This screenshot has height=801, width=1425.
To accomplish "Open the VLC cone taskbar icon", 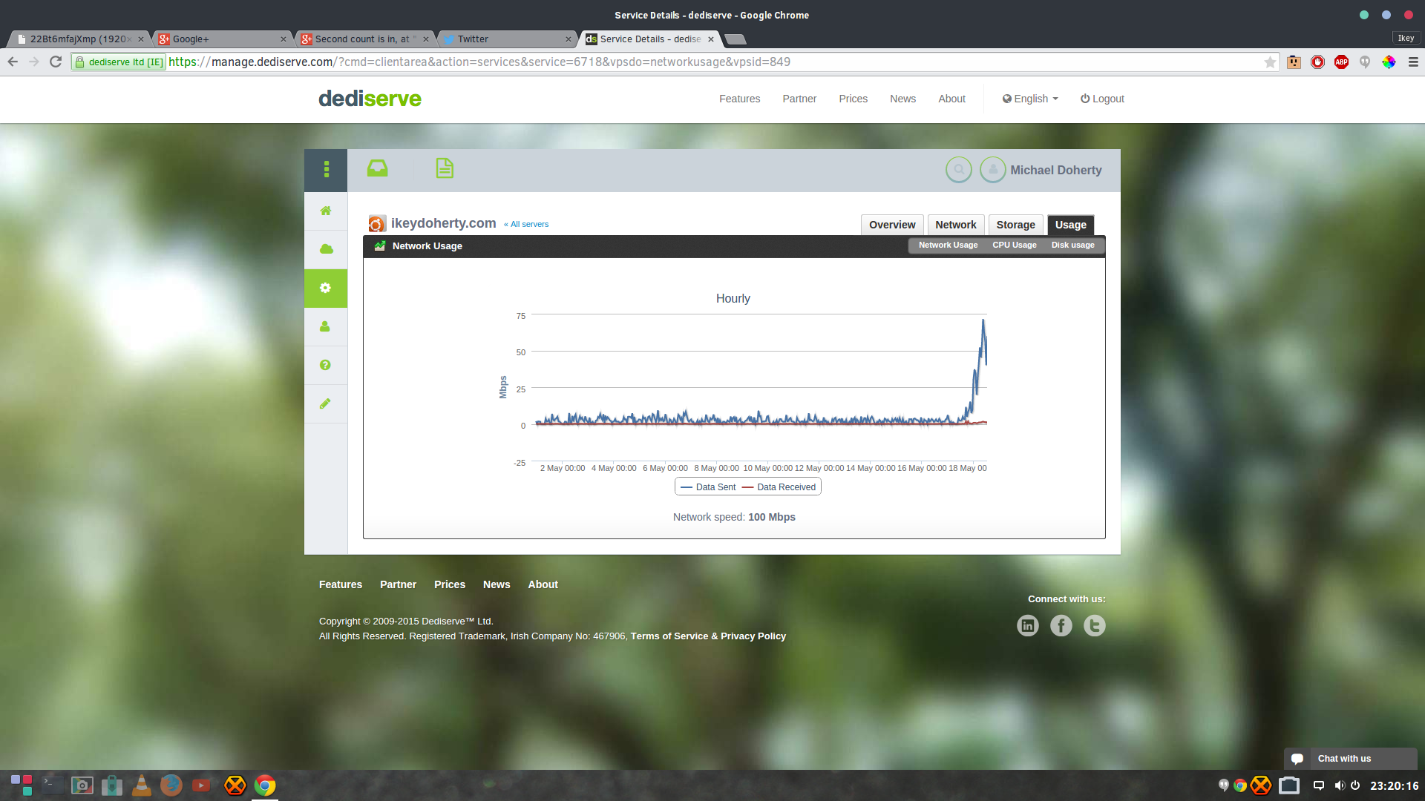I will tap(142, 785).
